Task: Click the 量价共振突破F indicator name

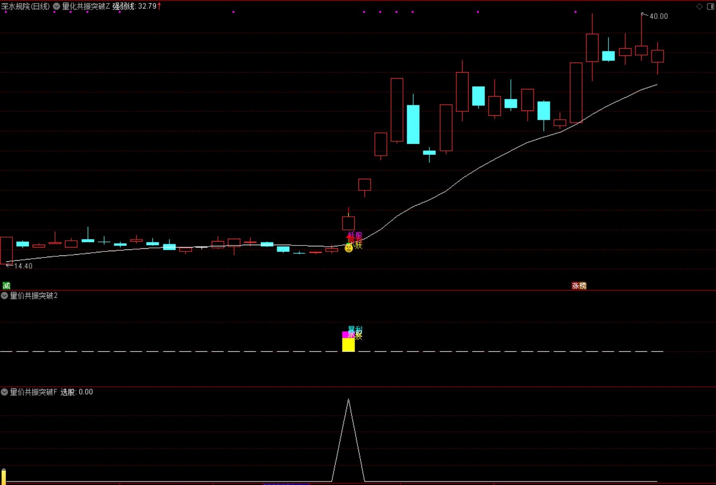Action: point(34,392)
